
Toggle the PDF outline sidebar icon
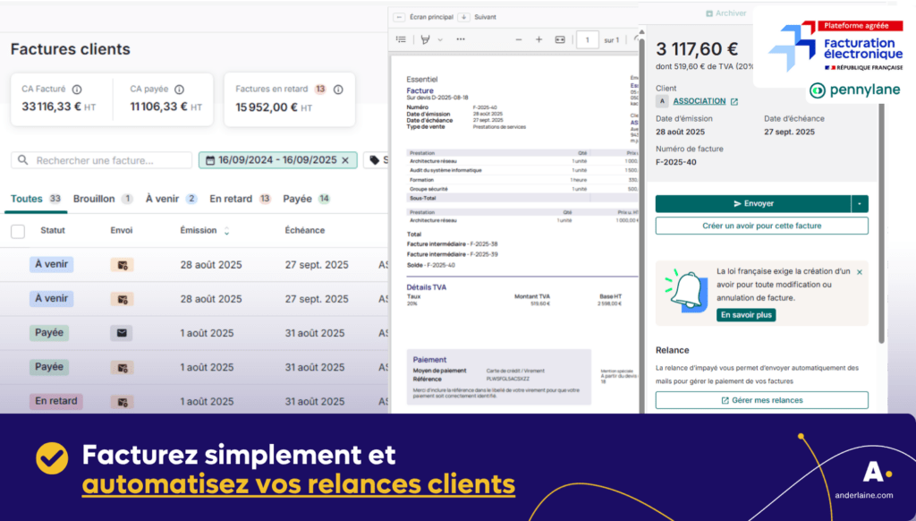coord(401,39)
